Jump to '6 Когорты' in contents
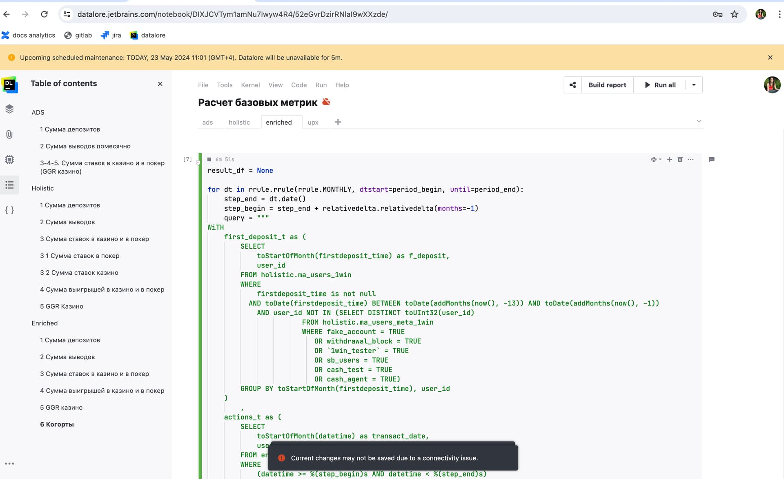The image size is (784, 479). (x=57, y=424)
